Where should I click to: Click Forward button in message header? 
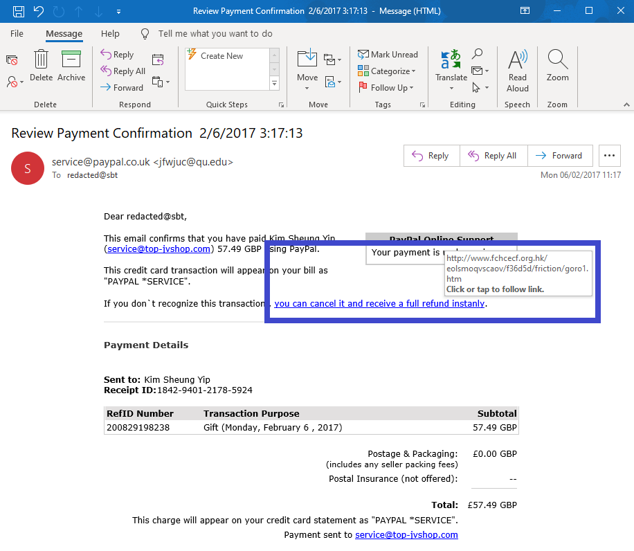pos(560,156)
